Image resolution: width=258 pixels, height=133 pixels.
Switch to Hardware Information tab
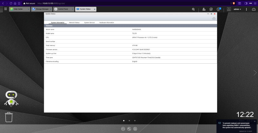(107, 22)
